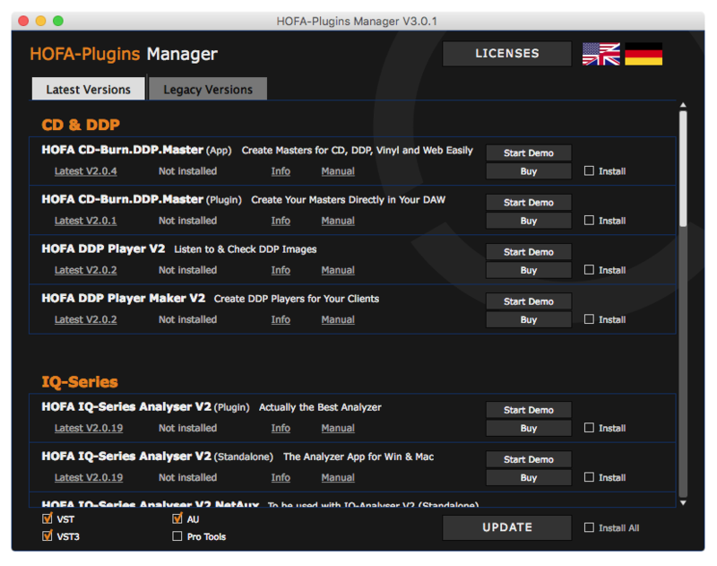Toggle the AU format checkbox
The height and width of the screenshot is (566, 717).
[177, 518]
